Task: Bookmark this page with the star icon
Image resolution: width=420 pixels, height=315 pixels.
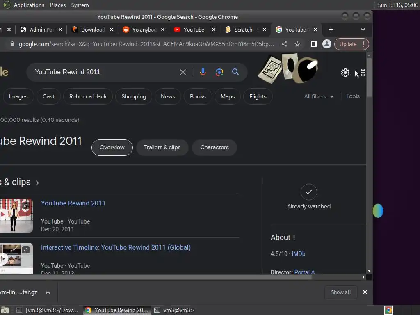Action: (297, 44)
